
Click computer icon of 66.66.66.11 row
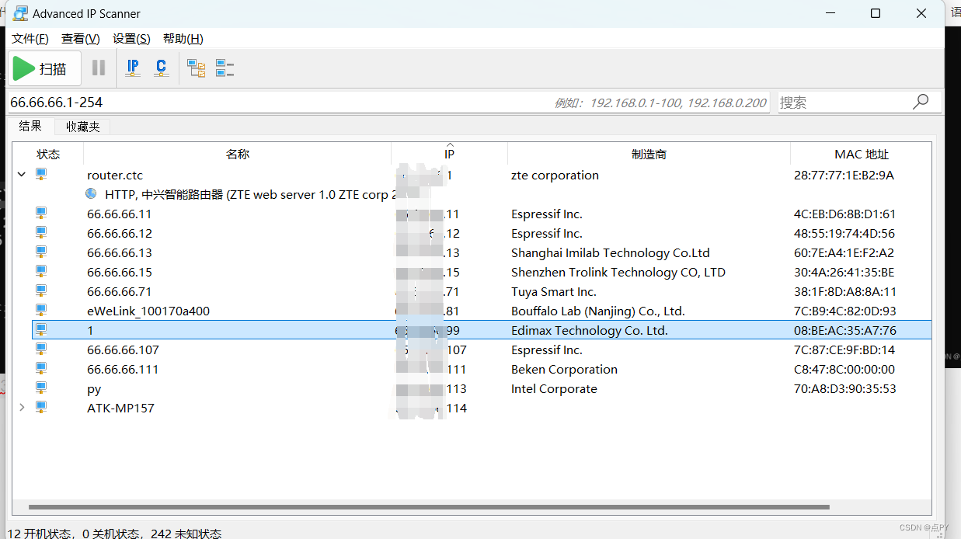[x=41, y=214]
